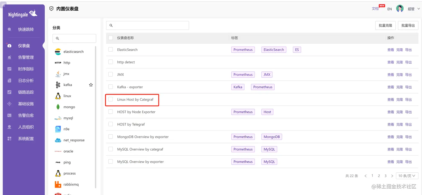Click the ping category icon
The height and width of the screenshot is (195, 422).
click(x=58, y=162)
